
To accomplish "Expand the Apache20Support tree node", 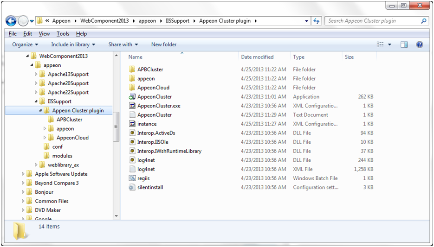I will tap(36, 83).
